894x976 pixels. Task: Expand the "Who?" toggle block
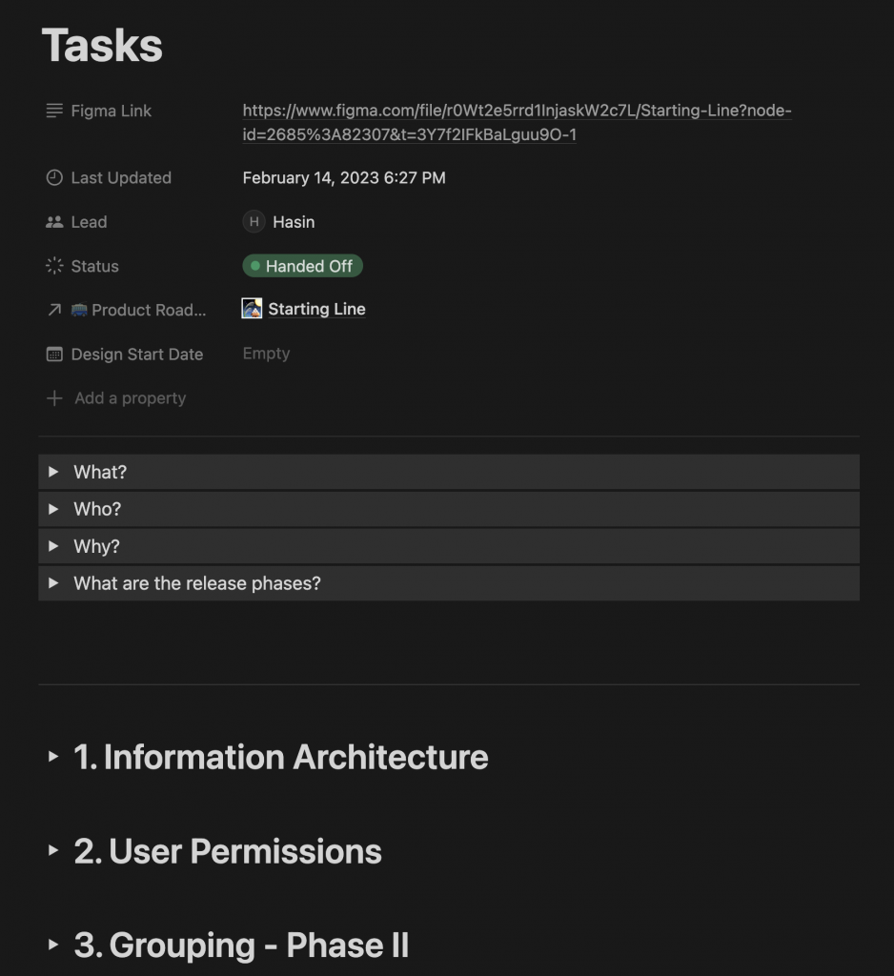[x=53, y=509]
